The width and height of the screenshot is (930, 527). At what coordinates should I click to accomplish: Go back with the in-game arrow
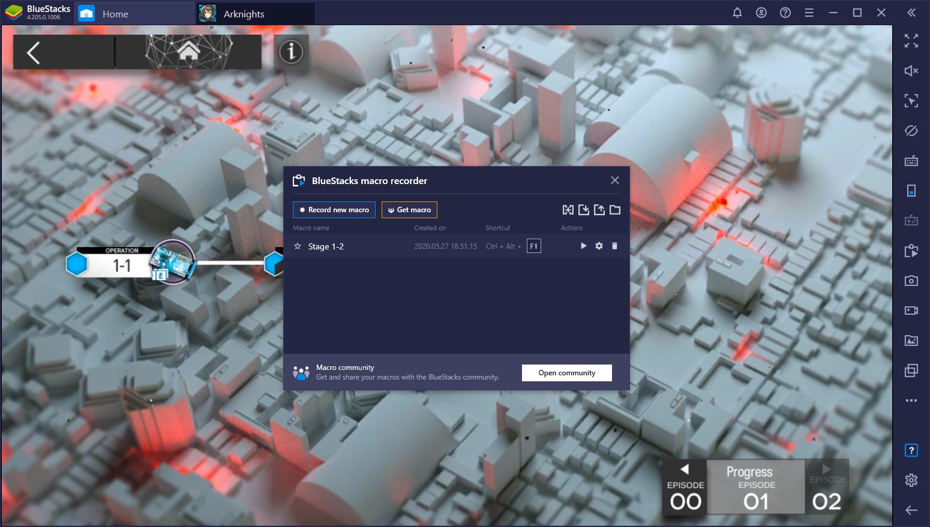click(34, 53)
